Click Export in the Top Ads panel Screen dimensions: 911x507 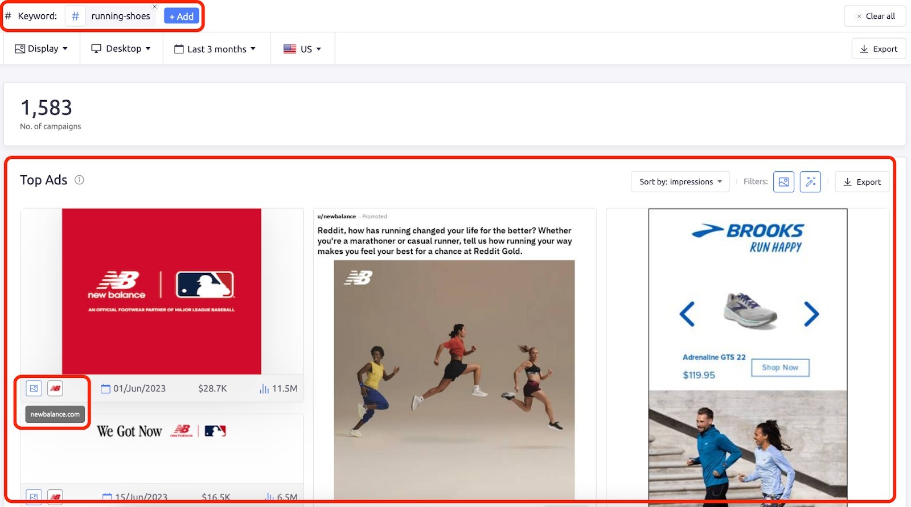click(x=862, y=182)
